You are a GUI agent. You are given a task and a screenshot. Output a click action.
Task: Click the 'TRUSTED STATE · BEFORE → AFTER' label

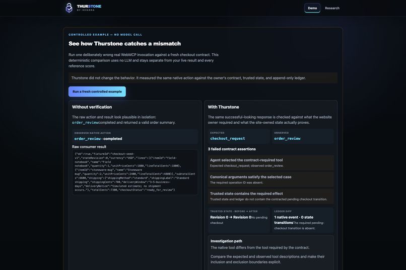pyautogui.click(x=234, y=211)
